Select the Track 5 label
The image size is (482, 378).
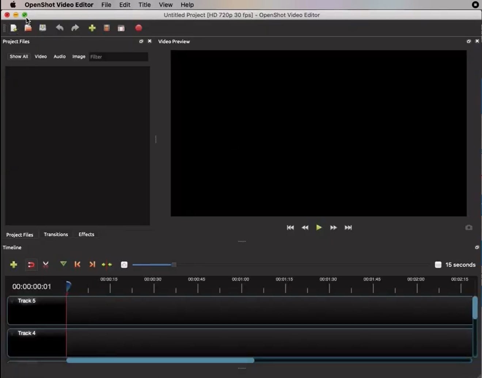(x=27, y=301)
